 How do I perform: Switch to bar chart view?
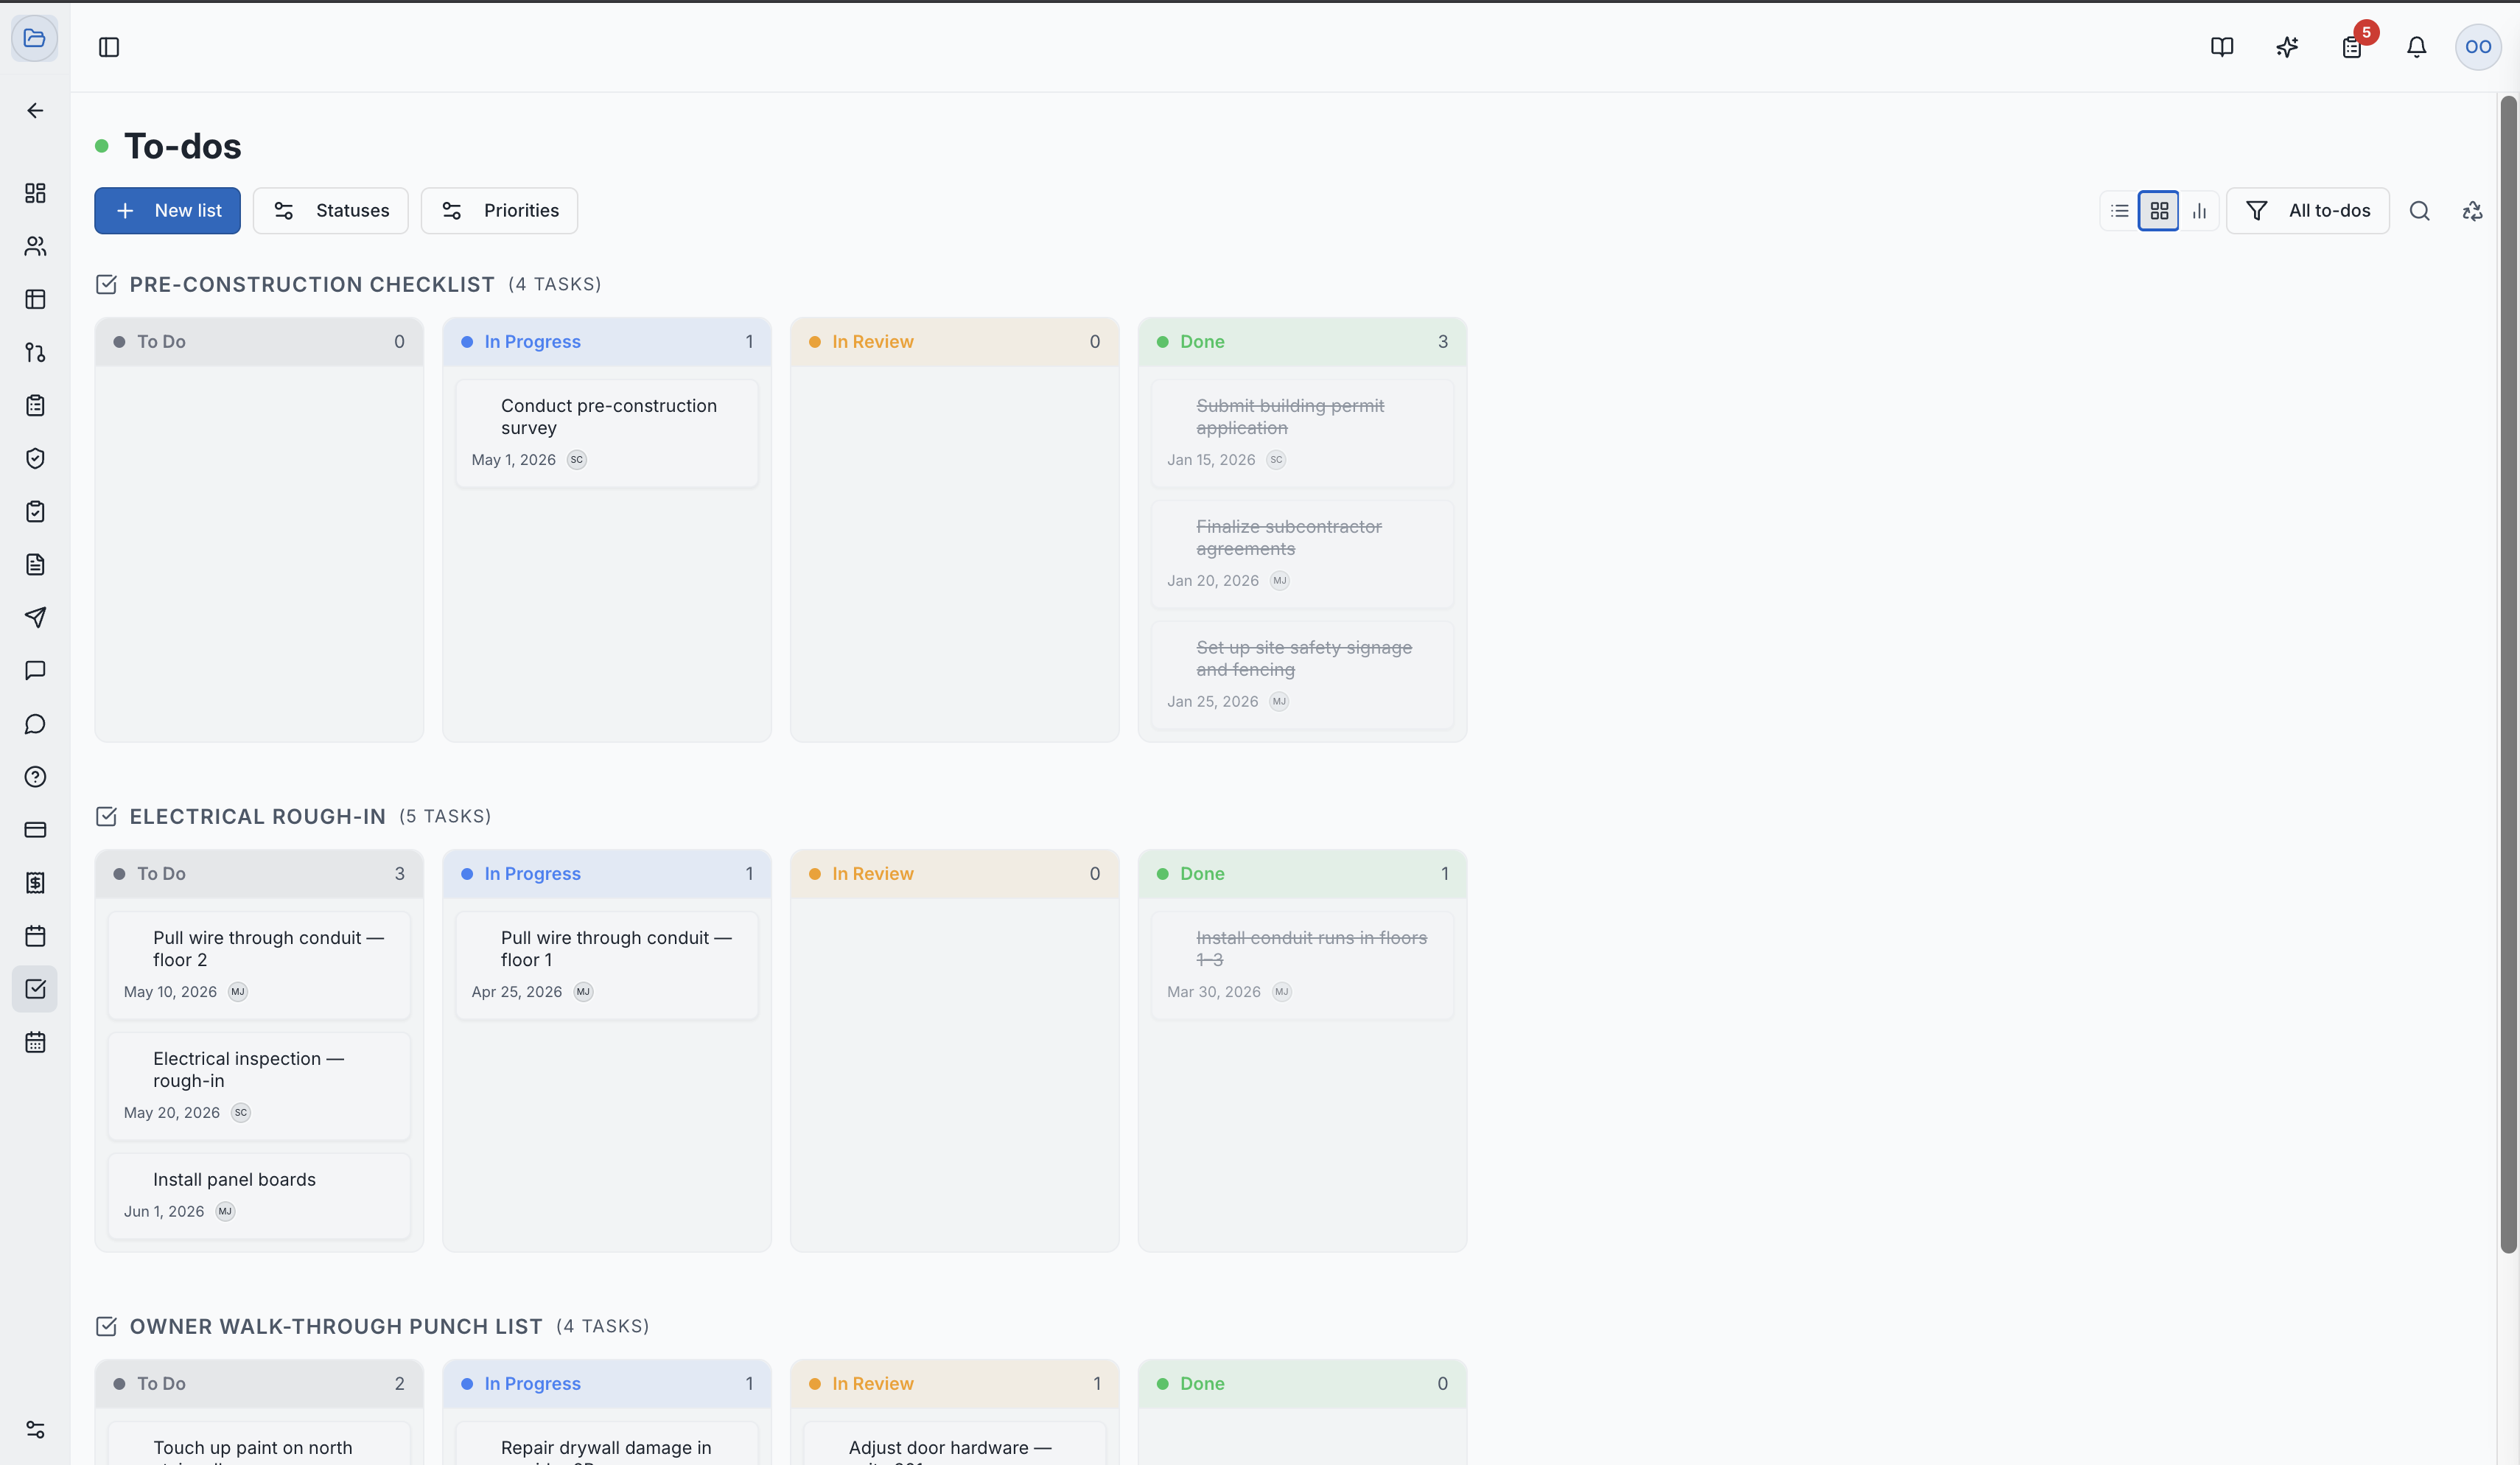click(2199, 211)
